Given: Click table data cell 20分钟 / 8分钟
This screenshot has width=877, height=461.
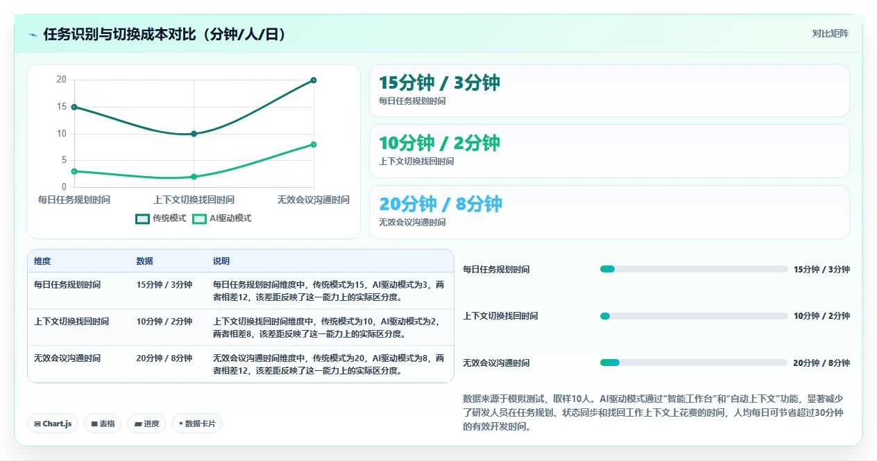Looking at the screenshot, I should [164, 358].
